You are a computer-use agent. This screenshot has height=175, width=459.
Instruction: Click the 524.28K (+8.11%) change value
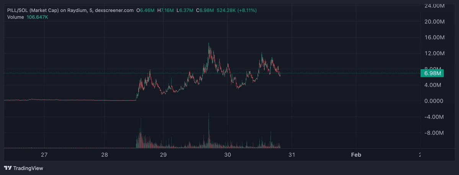237,11
